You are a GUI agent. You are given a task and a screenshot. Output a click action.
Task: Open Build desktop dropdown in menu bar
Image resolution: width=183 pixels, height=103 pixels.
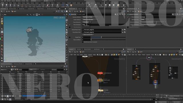pyautogui.click(x=37, y=1)
